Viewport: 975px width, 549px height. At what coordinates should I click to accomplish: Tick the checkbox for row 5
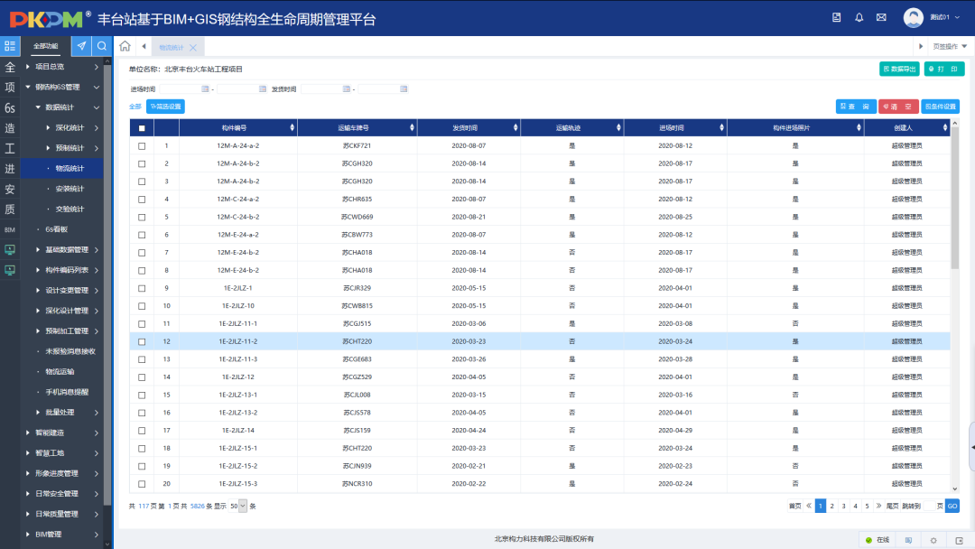142,217
